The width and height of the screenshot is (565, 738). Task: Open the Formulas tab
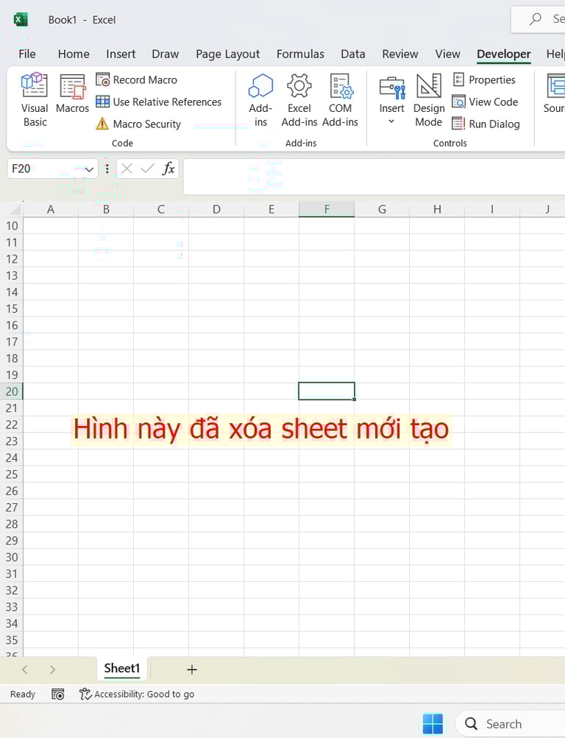pos(300,54)
